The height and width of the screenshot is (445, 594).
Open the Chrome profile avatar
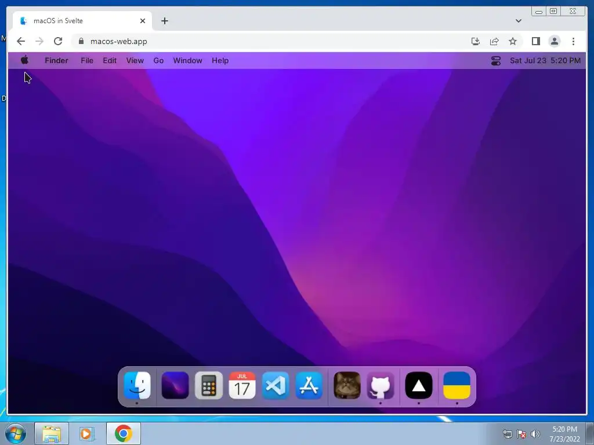point(554,41)
